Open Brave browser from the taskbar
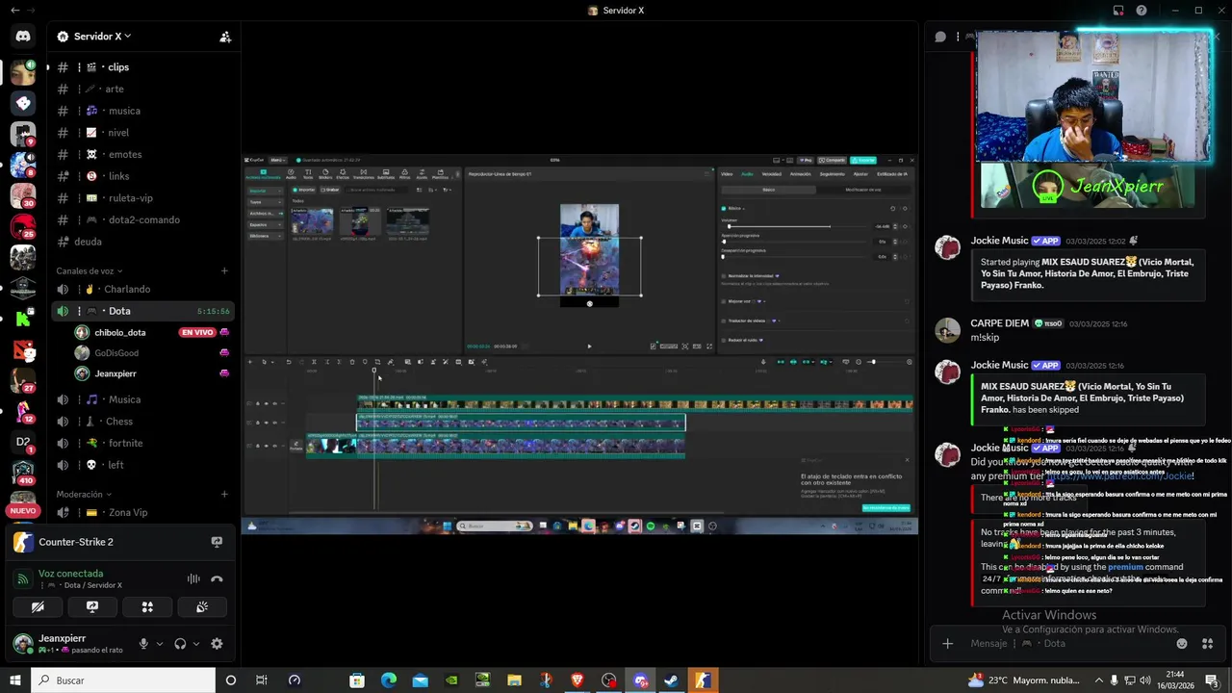Screen dimensions: 1232x693 tap(577, 680)
